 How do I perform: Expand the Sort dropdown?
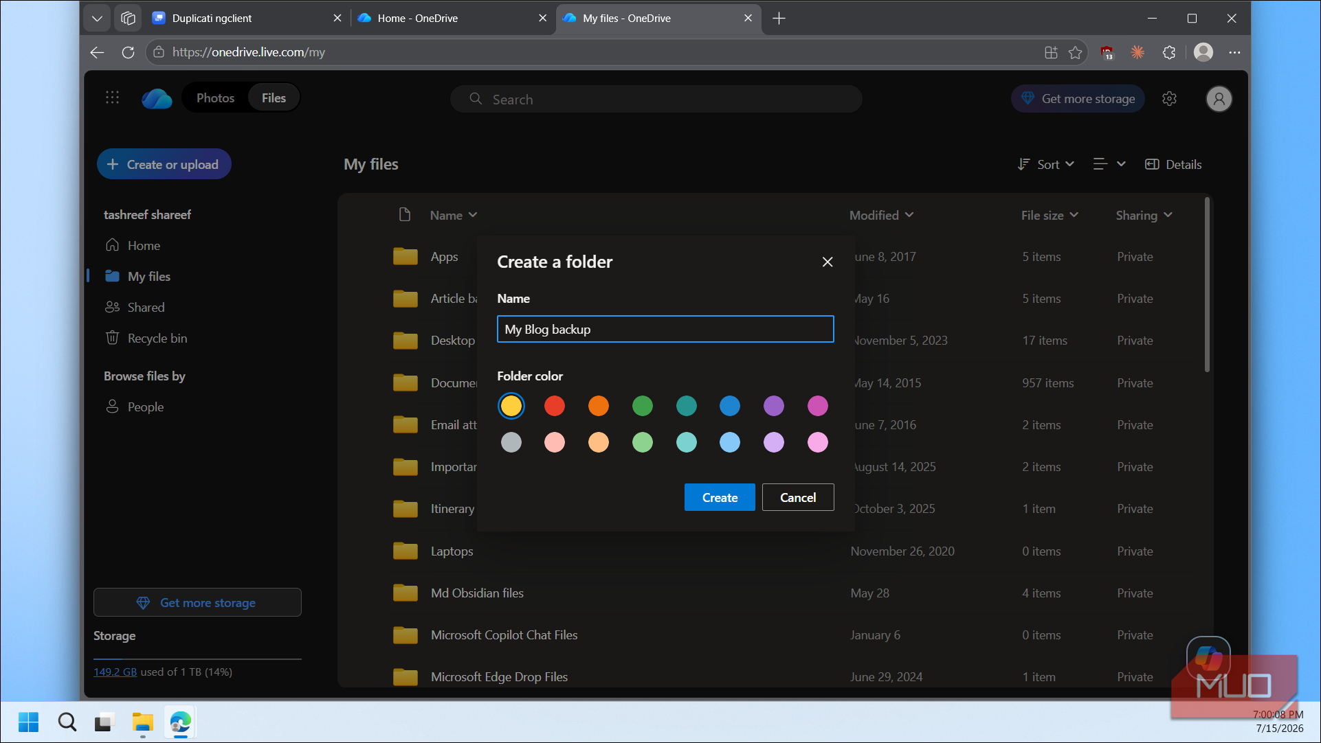1046,164
